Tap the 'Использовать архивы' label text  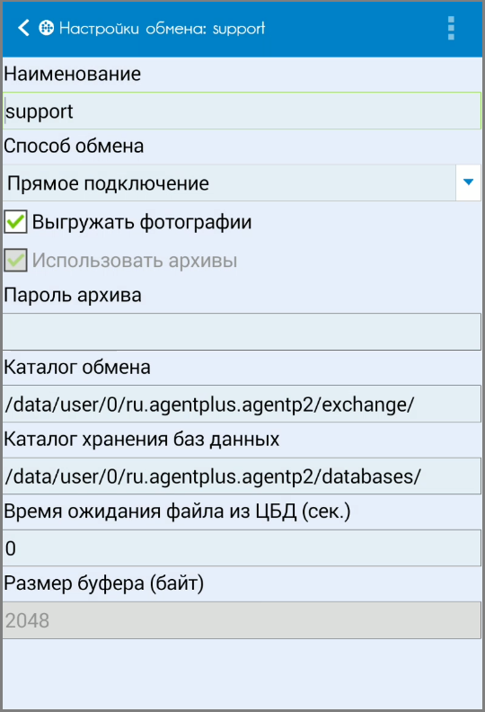point(135,261)
